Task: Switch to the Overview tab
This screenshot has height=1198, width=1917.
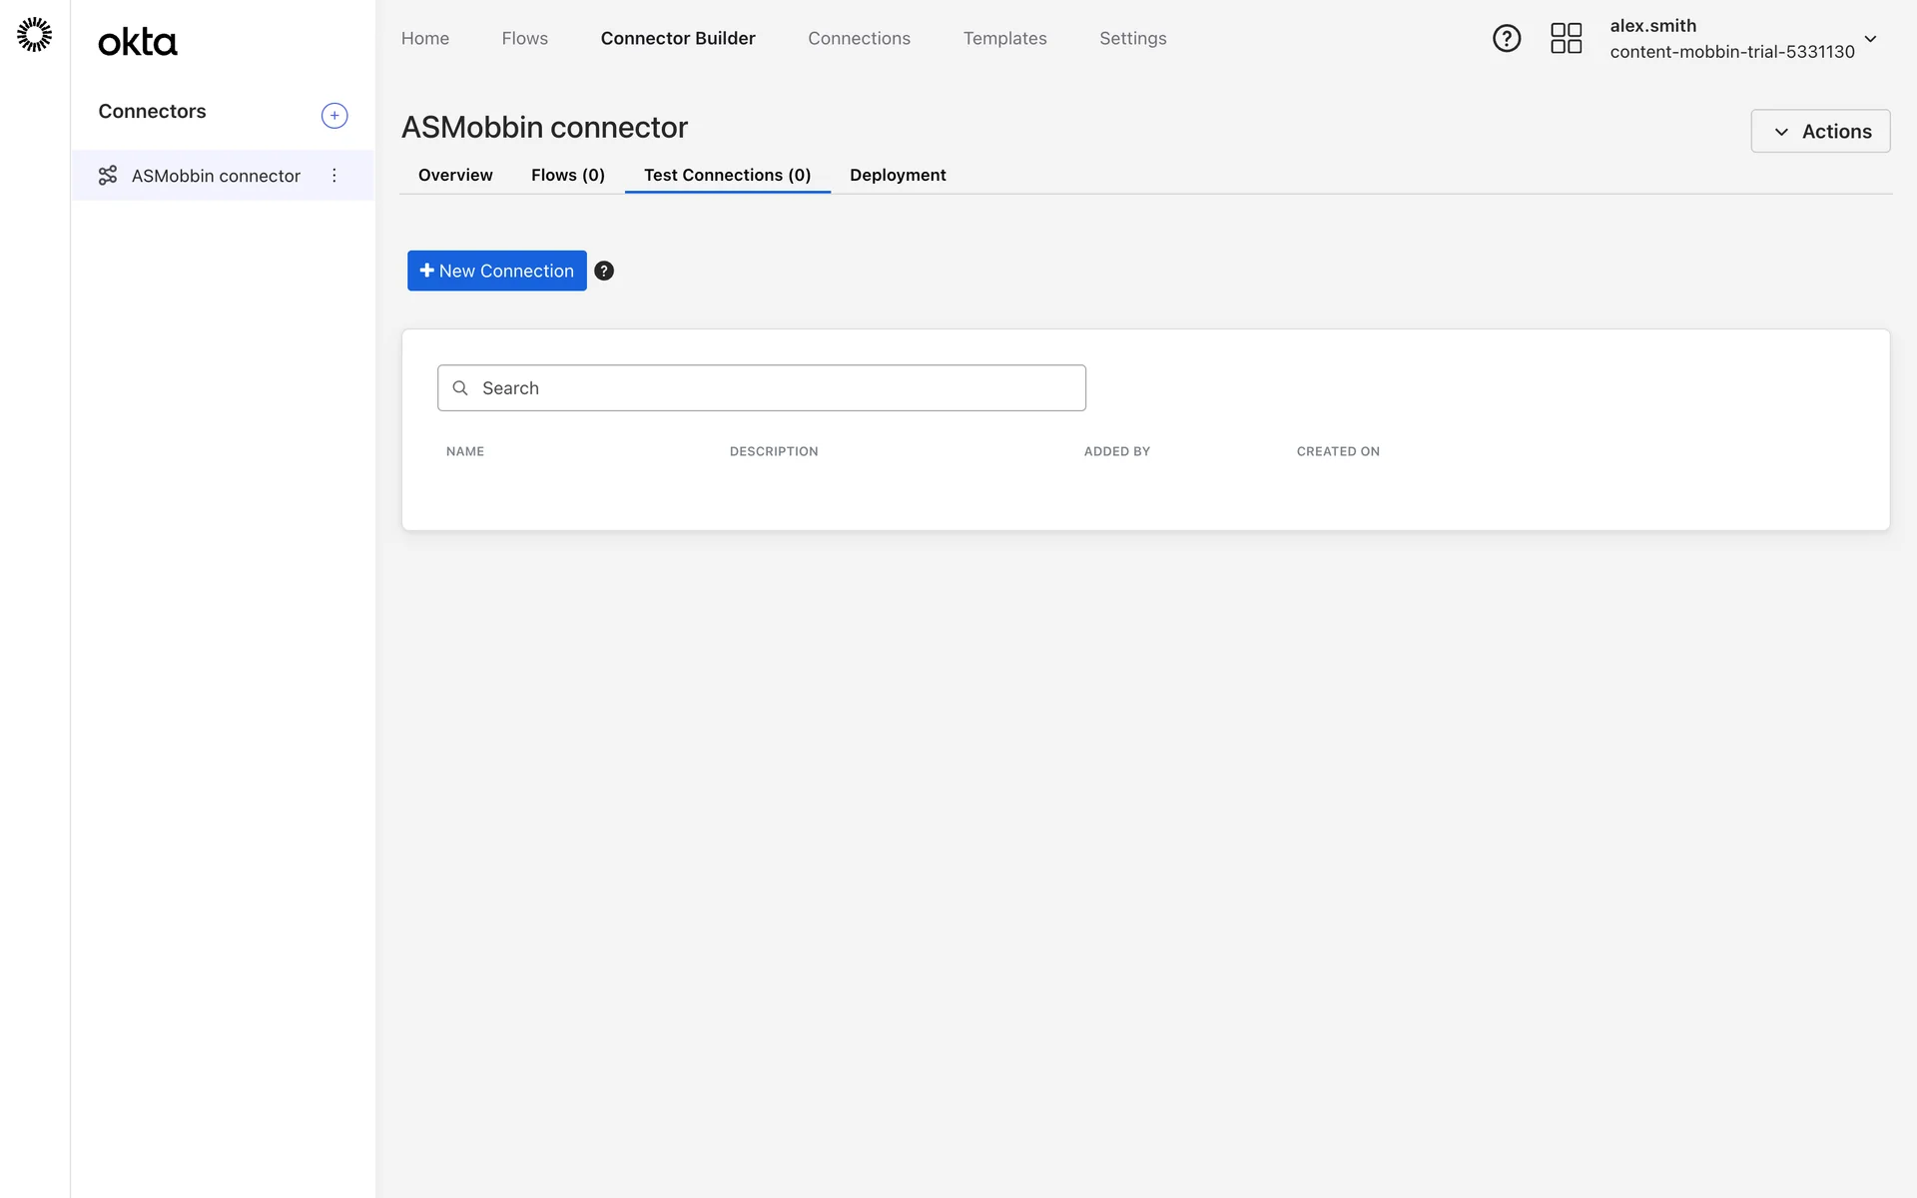Action: pyautogui.click(x=455, y=176)
